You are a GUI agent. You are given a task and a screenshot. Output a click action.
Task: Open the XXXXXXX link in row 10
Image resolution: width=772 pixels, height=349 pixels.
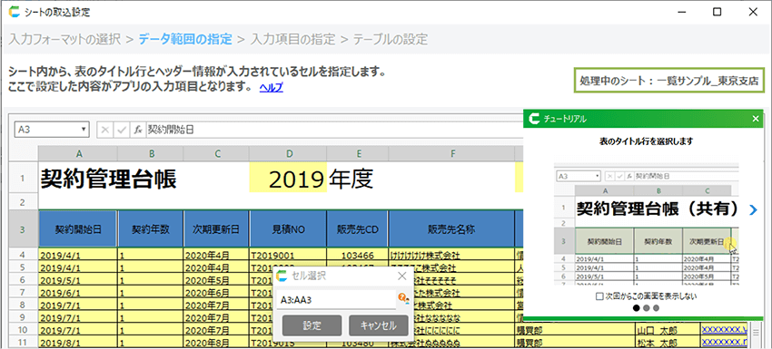coord(725,329)
